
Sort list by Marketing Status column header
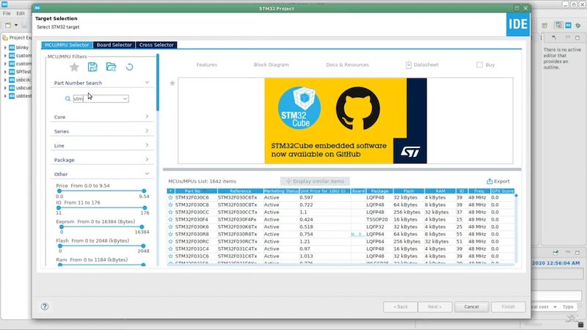pos(281,191)
